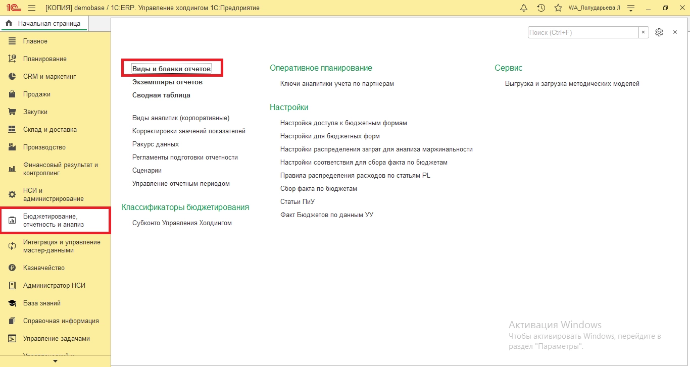Click the Производство factory icon
690x367 pixels.
(12, 147)
